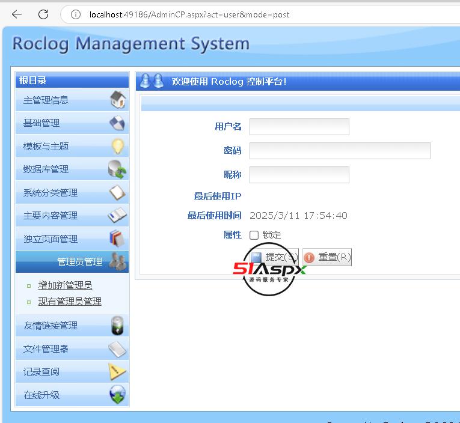Collapse the 管理员管理 section
The height and width of the screenshot is (423, 460).
pyautogui.click(x=72, y=261)
